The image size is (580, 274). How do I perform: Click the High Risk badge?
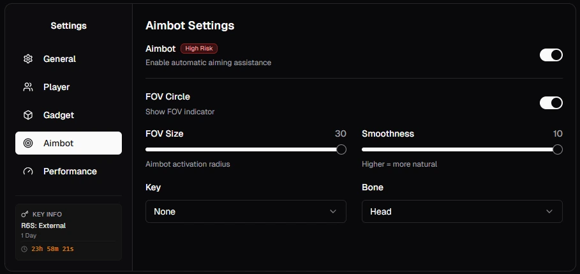tap(199, 49)
